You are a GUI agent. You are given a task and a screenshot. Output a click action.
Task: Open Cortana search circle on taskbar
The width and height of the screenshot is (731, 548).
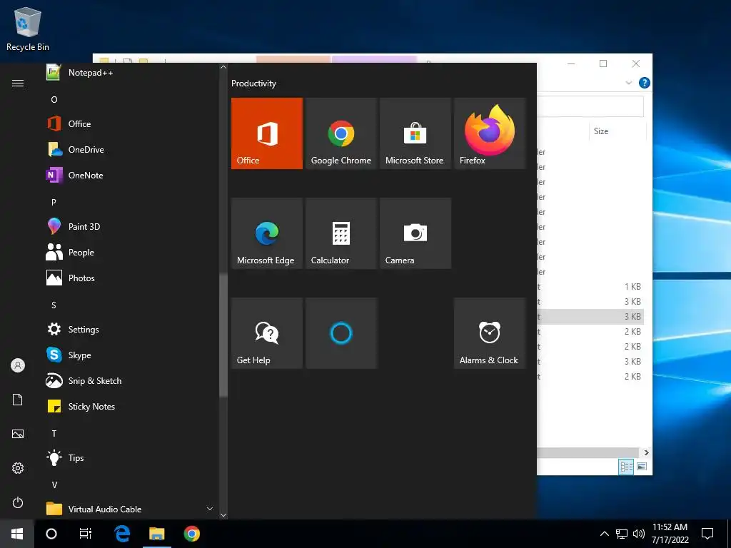[x=51, y=534]
